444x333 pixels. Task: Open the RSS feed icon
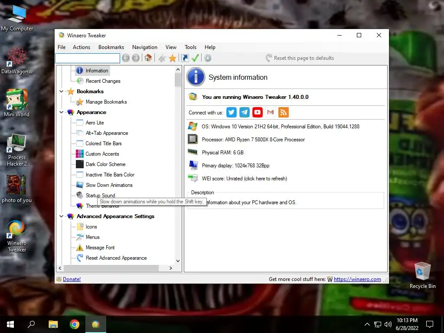[x=284, y=112]
